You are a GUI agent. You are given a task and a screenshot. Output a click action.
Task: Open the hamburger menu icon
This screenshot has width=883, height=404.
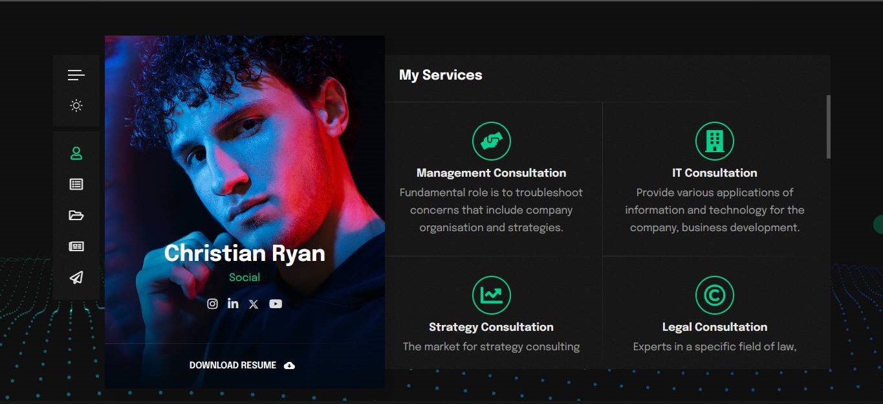point(76,75)
